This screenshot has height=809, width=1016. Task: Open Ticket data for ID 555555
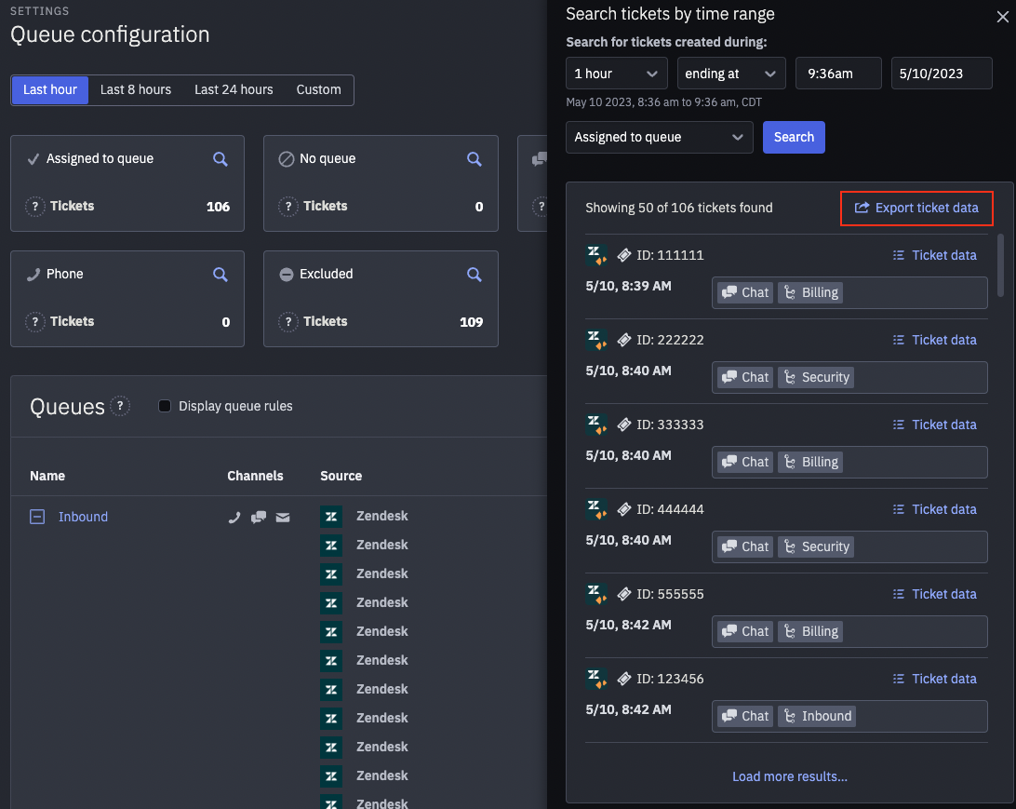(934, 594)
